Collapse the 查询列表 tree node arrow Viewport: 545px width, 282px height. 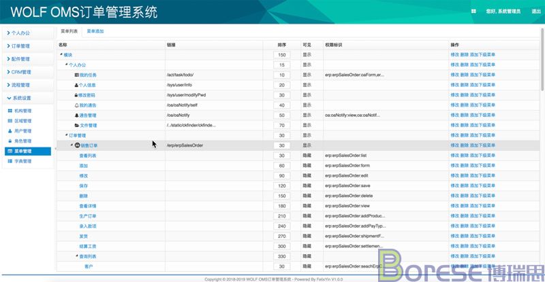(77, 256)
